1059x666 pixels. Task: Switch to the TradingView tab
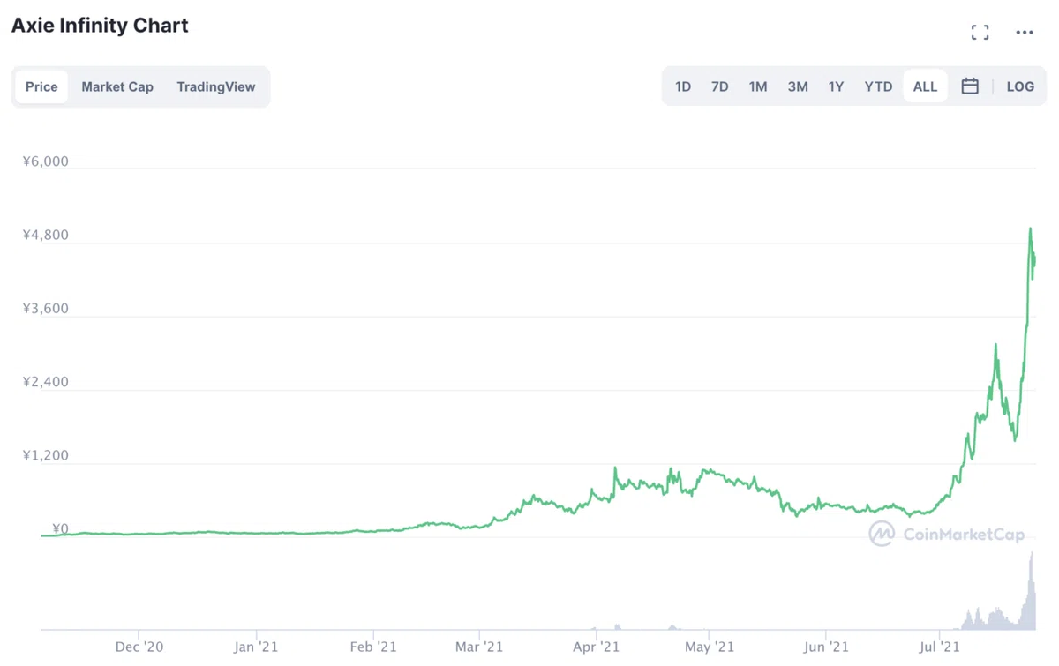point(215,86)
